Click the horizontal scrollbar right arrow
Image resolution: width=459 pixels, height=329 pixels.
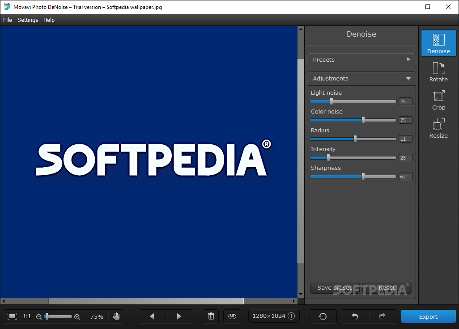point(294,301)
